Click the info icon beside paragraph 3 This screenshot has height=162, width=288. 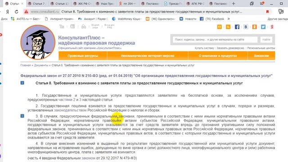pyautogui.click(x=22, y=116)
